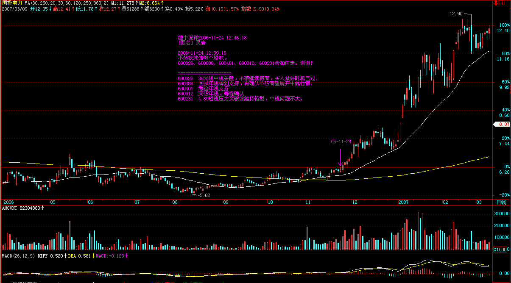
Task: Select the 2006 marker on the time axis
Action: [8, 202]
